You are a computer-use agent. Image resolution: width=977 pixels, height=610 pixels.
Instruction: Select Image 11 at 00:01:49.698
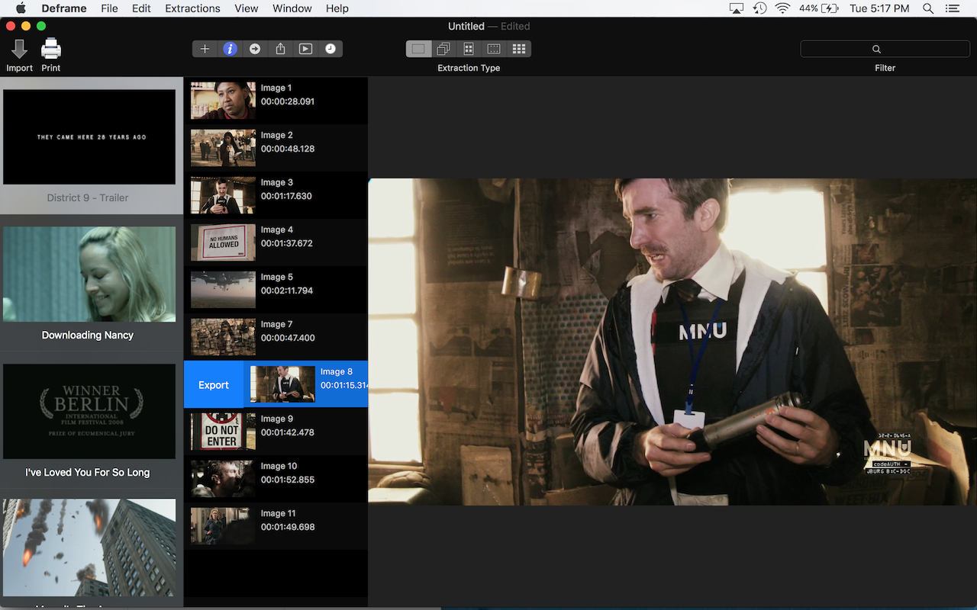(276, 526)
